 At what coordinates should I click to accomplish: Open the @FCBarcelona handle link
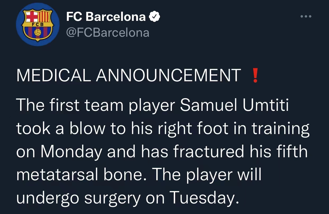click(108, 33)
